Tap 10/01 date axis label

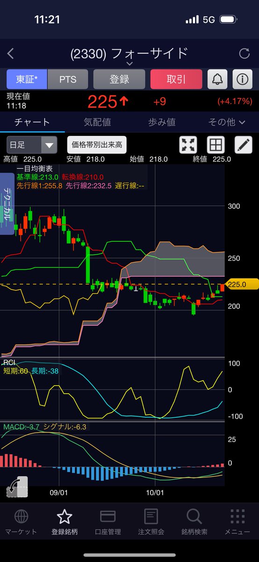click(155, 493)
